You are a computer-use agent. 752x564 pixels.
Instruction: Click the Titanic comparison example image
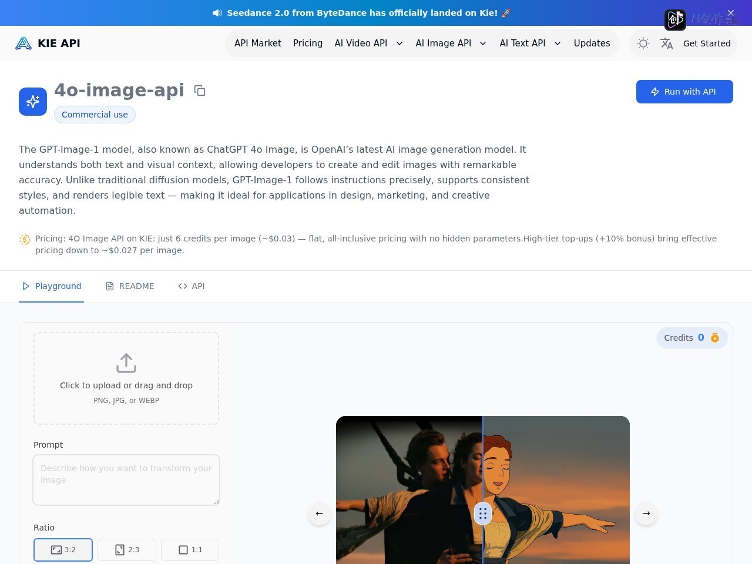pyautogui.click(x=483, y=490)
